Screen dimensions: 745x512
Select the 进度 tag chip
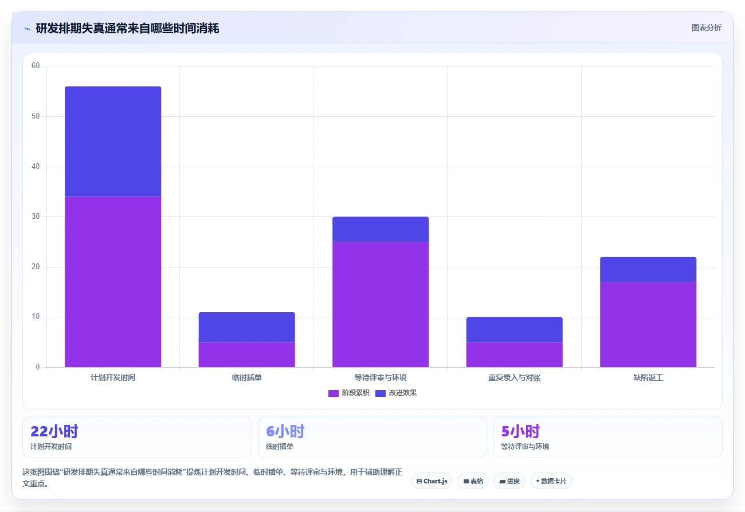click(509, 481)
